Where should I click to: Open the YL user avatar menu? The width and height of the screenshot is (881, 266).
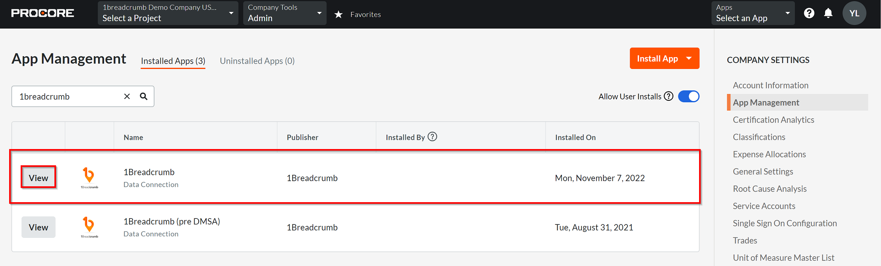click(x=854, y=13)
